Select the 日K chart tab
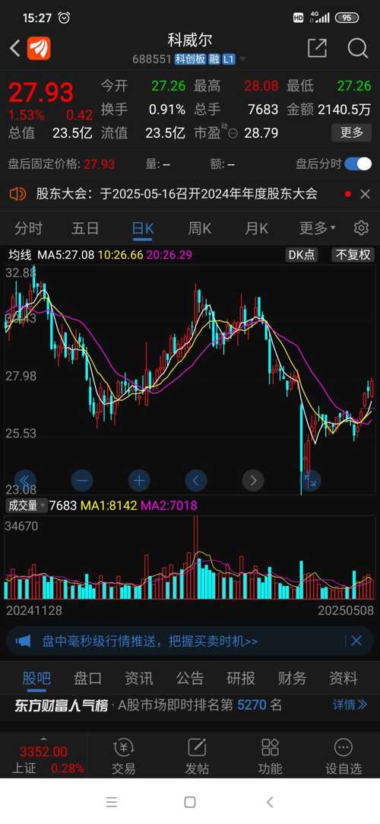The width and height of the screenshot is (380, 824). (142, 228)
